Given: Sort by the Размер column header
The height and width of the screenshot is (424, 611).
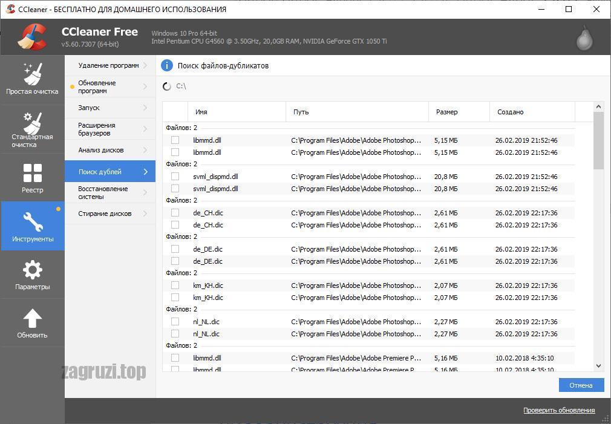Looking at the screenshot, I should click(459, 112).
